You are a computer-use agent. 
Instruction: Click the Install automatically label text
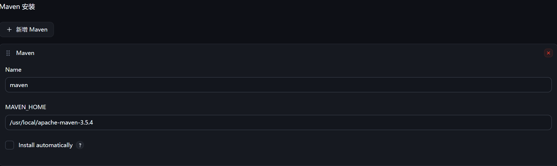click(x=46, y=145)
